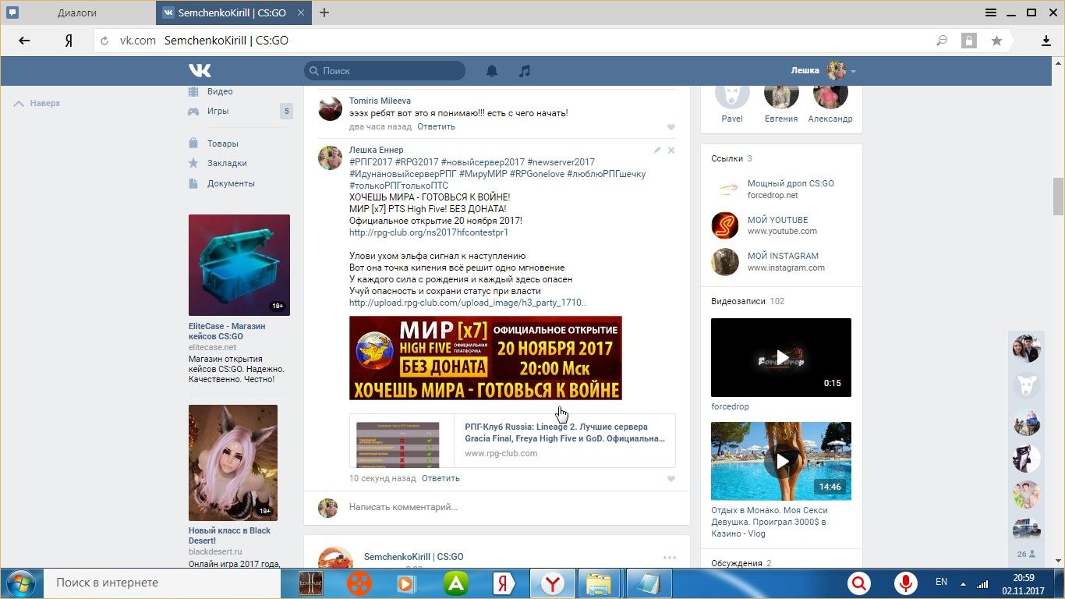Go back with the browser back arrow
This screenshot has width=1065, height=599.
point(24,41)
